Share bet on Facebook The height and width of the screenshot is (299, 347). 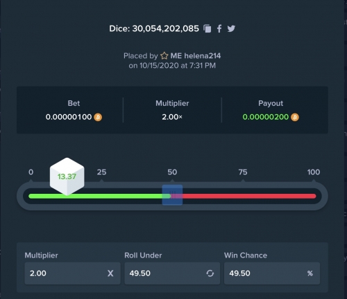[219, 28]
